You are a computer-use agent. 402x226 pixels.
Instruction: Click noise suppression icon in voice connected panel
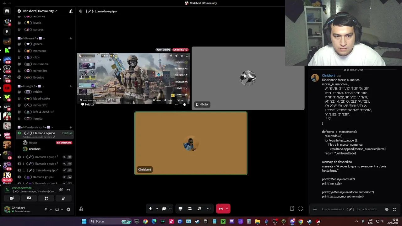[61, 190]
